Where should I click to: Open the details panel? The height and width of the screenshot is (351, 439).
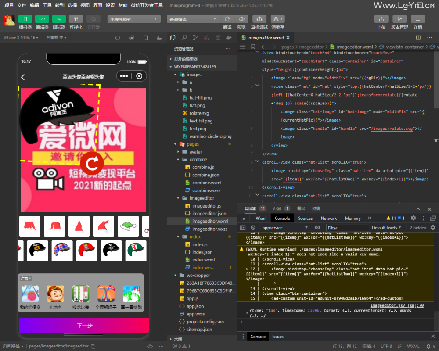[418, 19]
